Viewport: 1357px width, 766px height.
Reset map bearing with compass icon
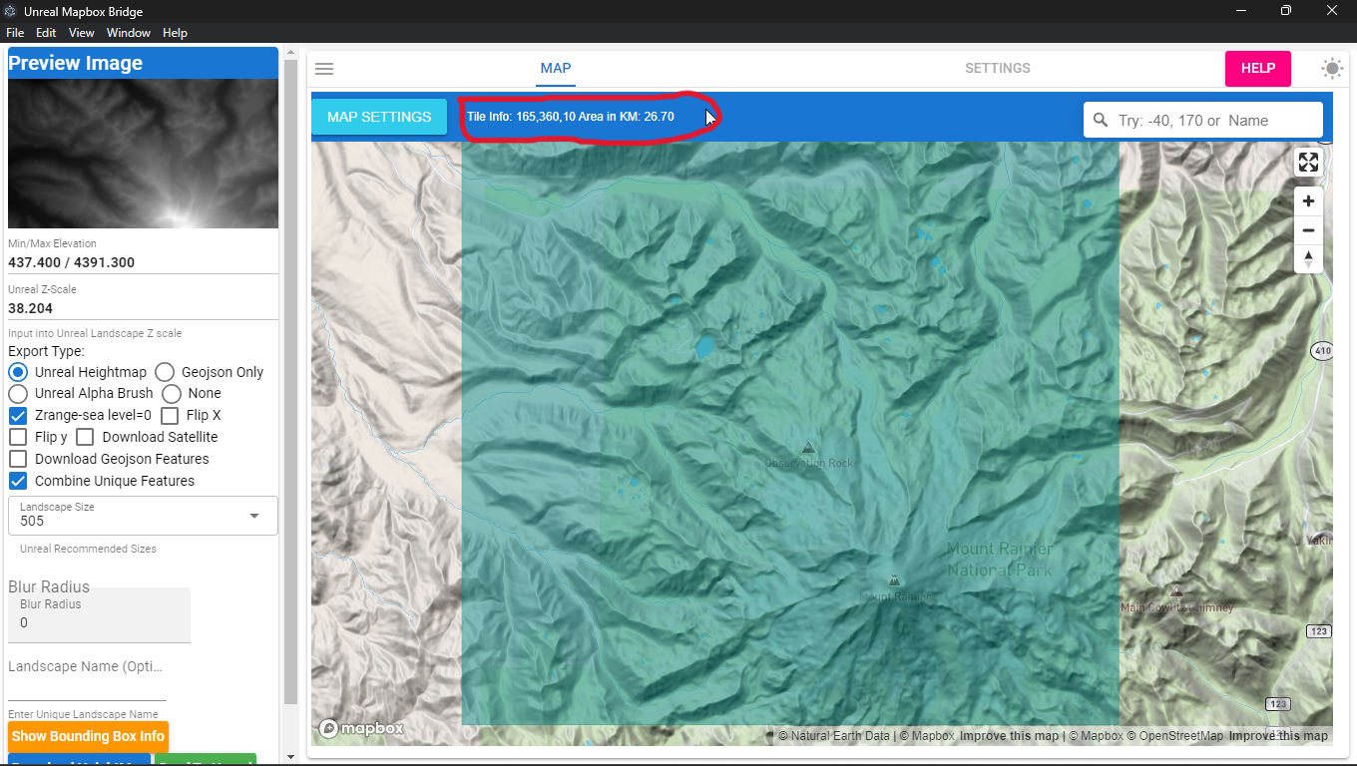(1308, 258)
